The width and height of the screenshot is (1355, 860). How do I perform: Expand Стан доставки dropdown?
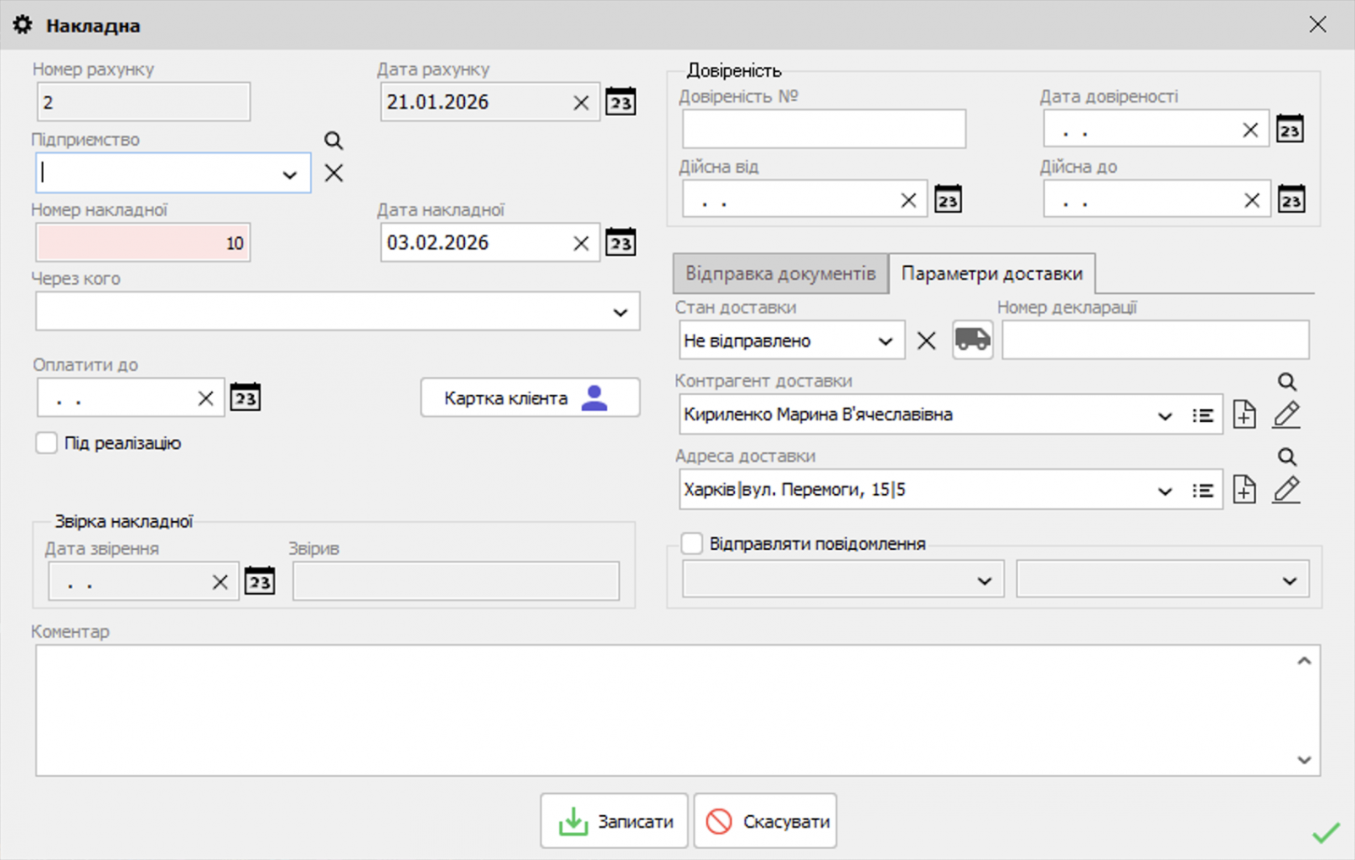coord(885,341)
